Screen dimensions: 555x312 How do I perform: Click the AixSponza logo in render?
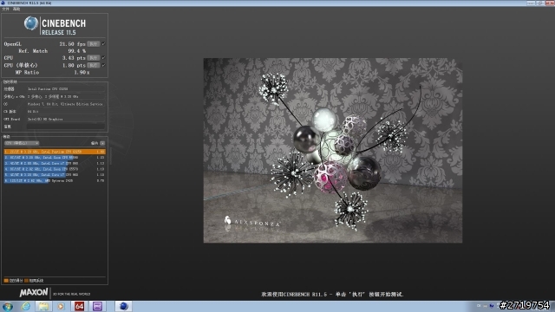point(252,222)
